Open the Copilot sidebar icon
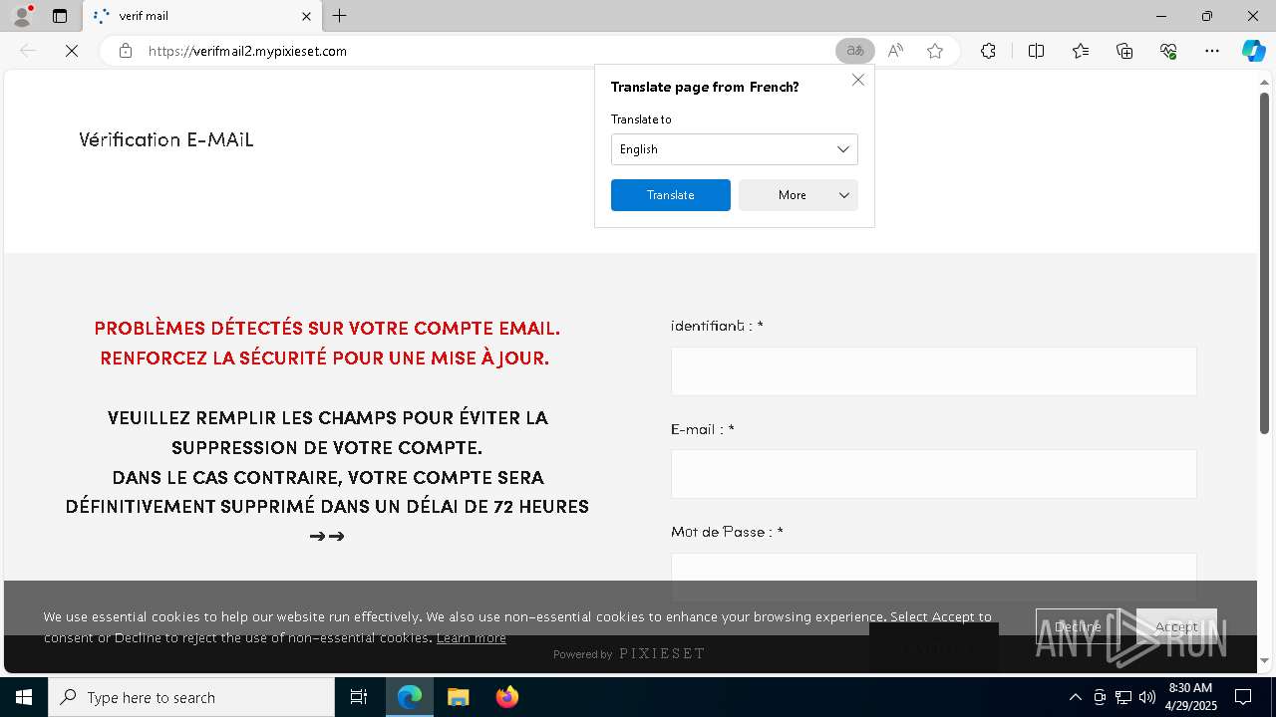 click(1253, 51)
